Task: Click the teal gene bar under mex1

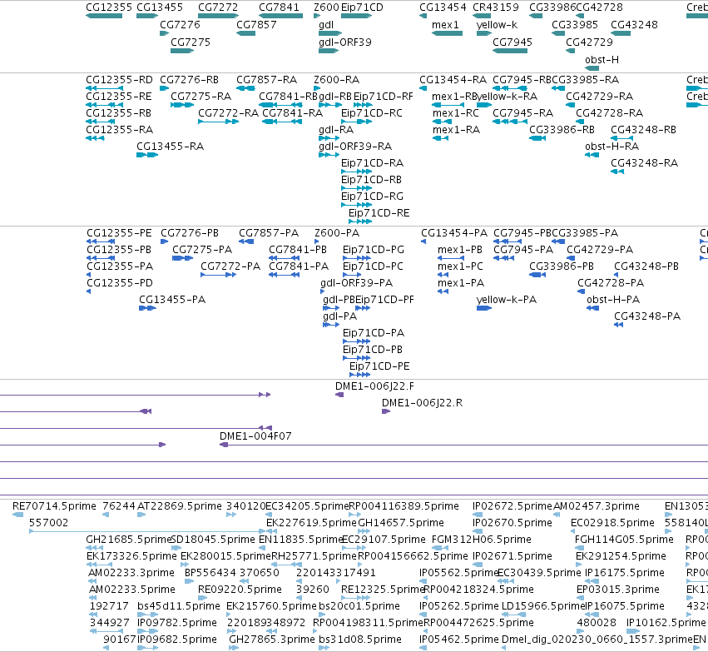Action: pos(447,33)
